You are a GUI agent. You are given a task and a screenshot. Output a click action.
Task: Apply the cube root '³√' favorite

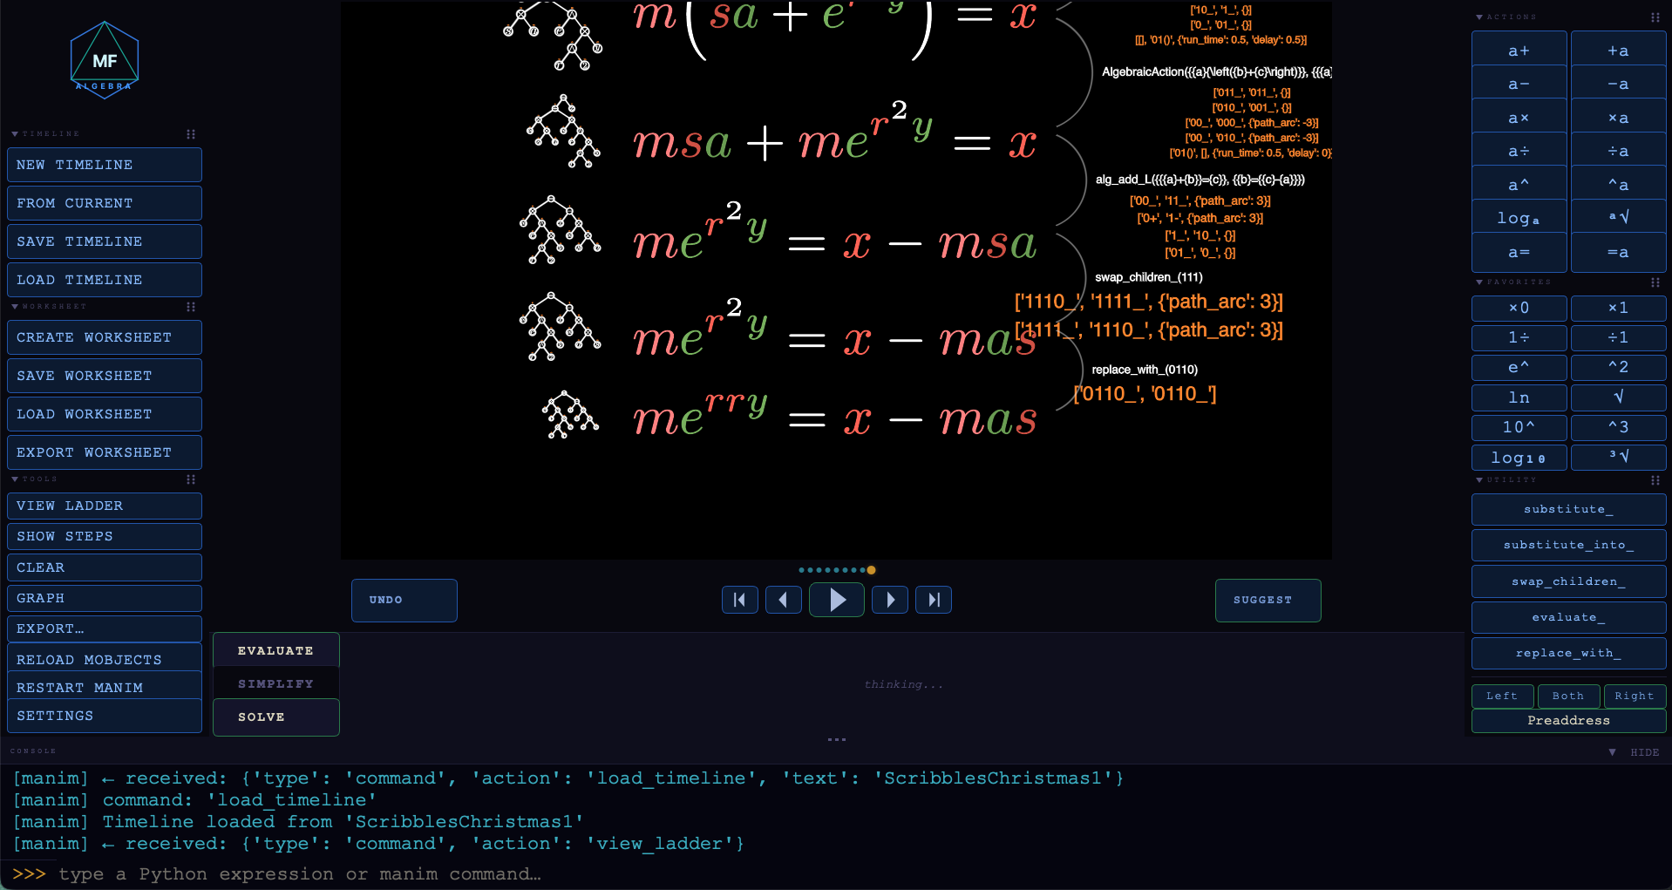coord(1618,458)
